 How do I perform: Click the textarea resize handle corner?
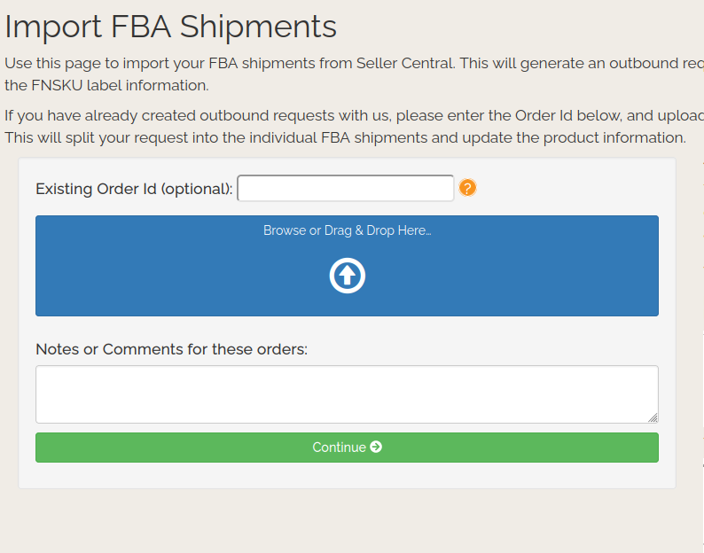[653, 418]
